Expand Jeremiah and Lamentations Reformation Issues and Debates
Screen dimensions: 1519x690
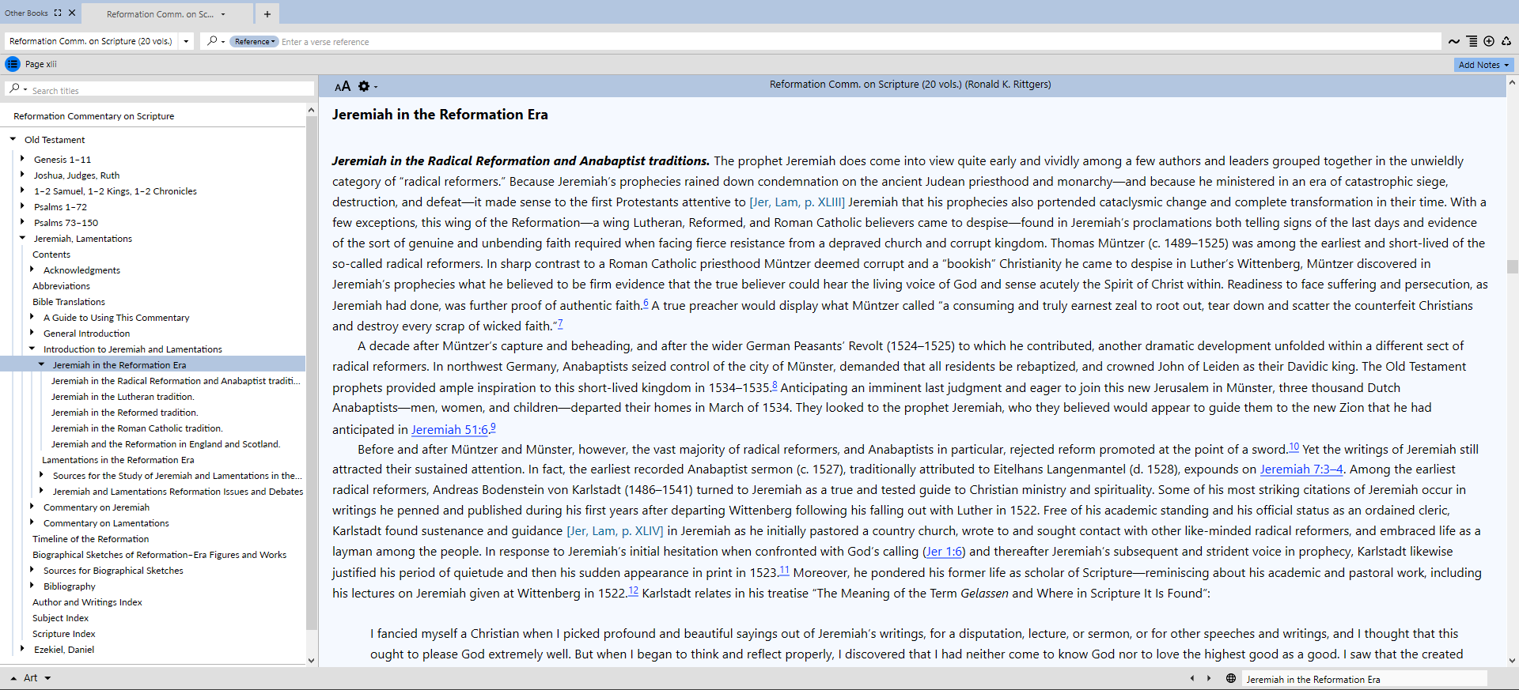point(41,491)
